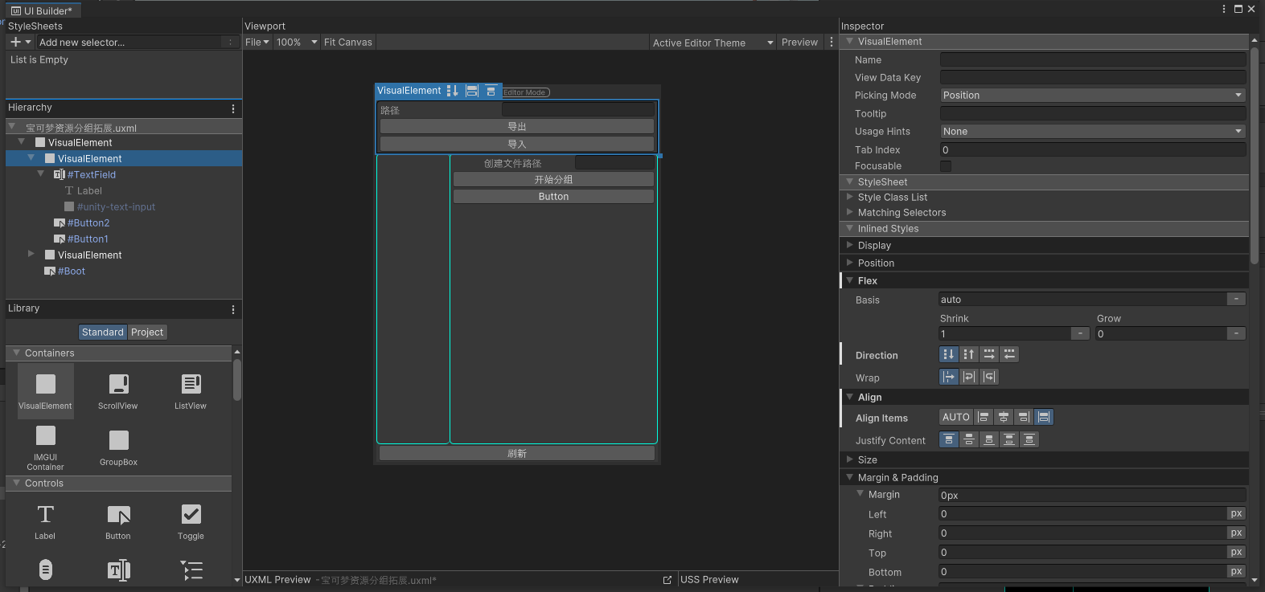This screenshot has height=592, width=1265.
Task: Select the wrap Wrap option
Action: coord(969,377)
